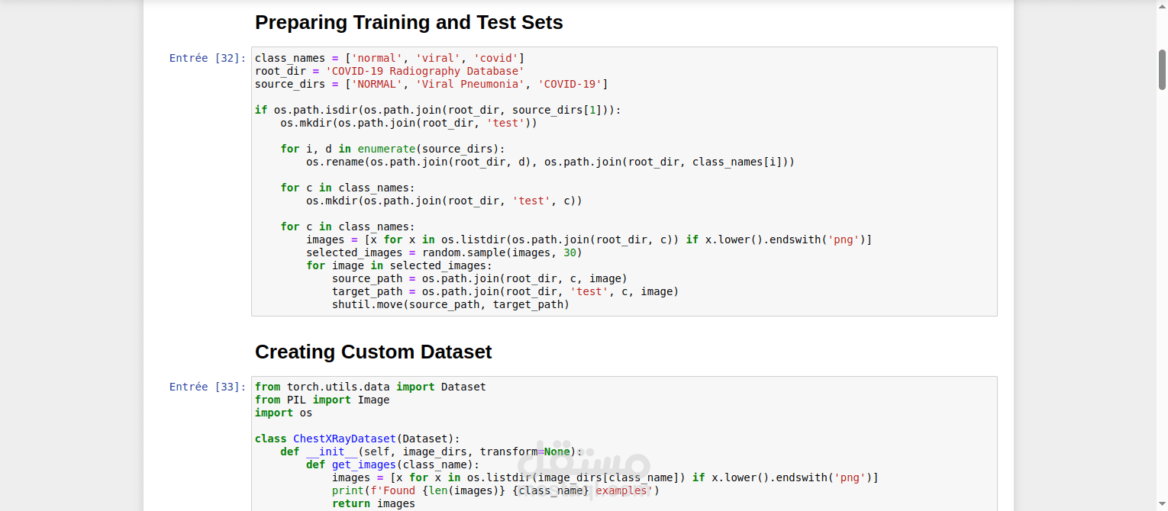1168x511 pixels.
Task: Click the os.rename code line
Action: tap(550, 162)
